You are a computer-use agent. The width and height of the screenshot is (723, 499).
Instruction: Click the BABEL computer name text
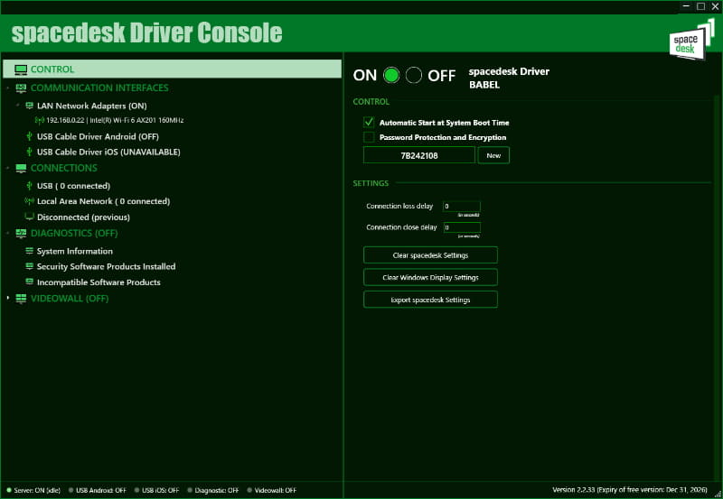(x=484, y=85)
